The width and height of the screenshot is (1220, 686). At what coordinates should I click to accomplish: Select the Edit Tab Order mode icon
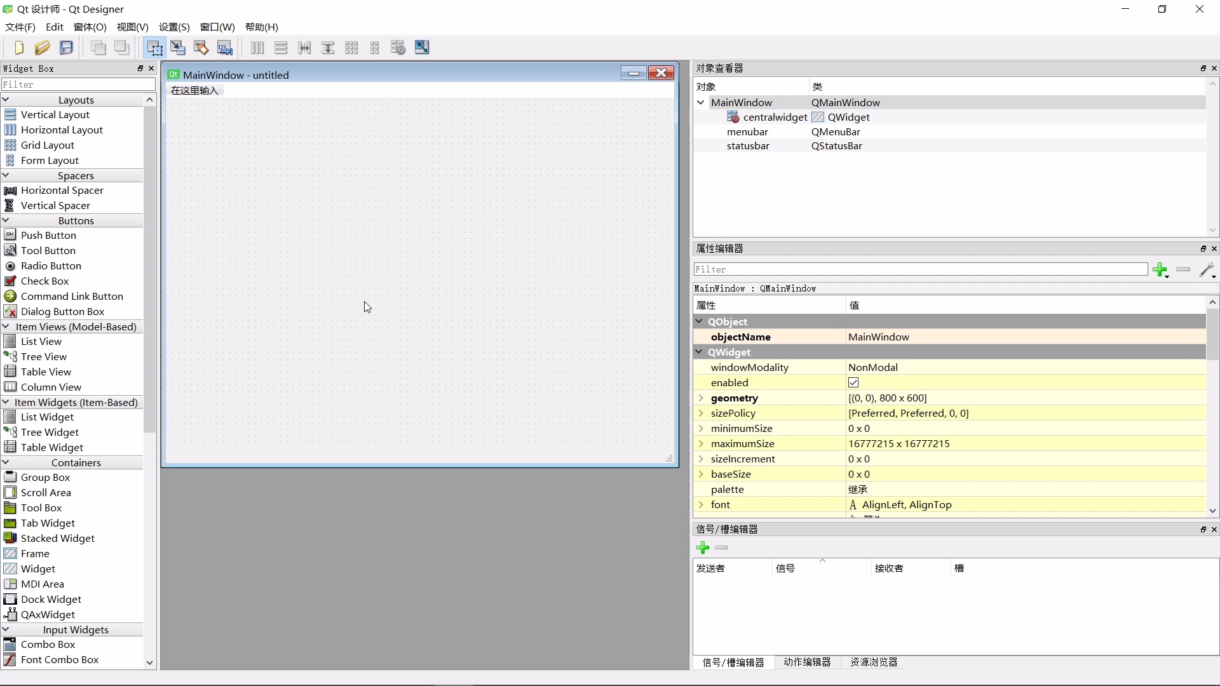[224, 47]
